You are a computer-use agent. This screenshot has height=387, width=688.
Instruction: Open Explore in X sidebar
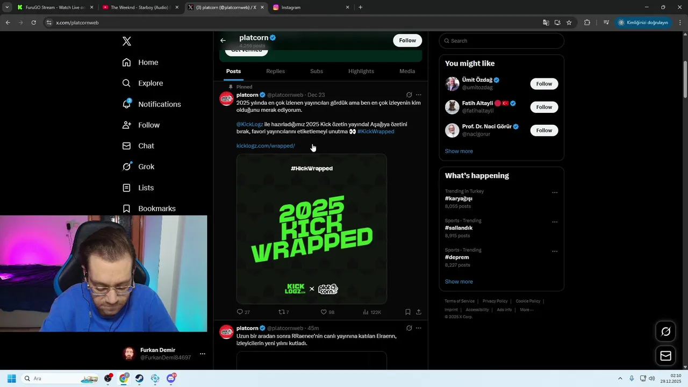click(142, 83)
